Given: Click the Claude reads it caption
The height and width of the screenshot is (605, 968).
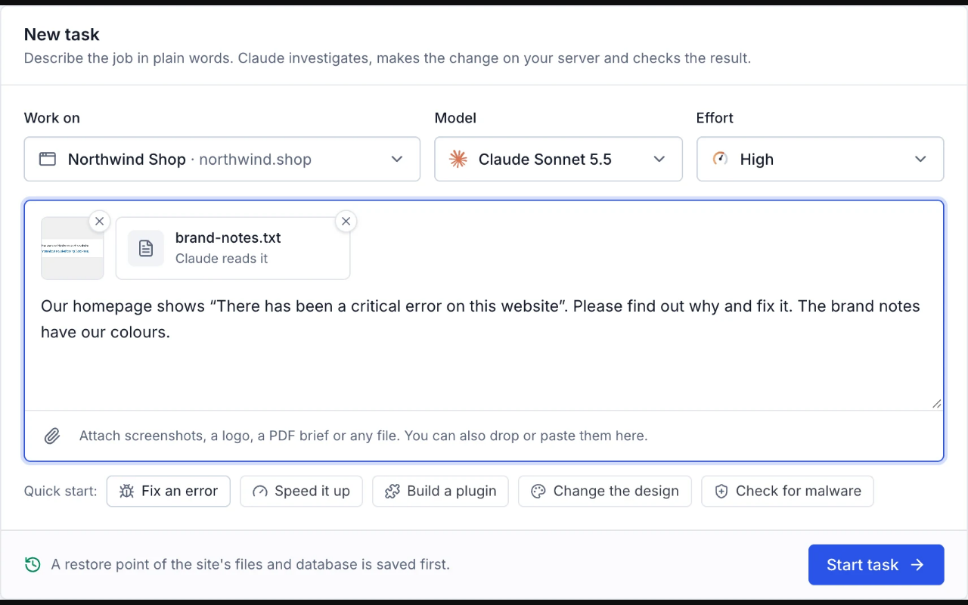Looking at the screenshot, I should [x=222, y=259].
